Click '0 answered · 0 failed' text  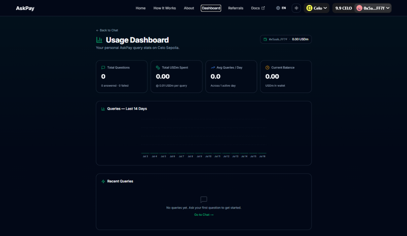pos(115,85)
